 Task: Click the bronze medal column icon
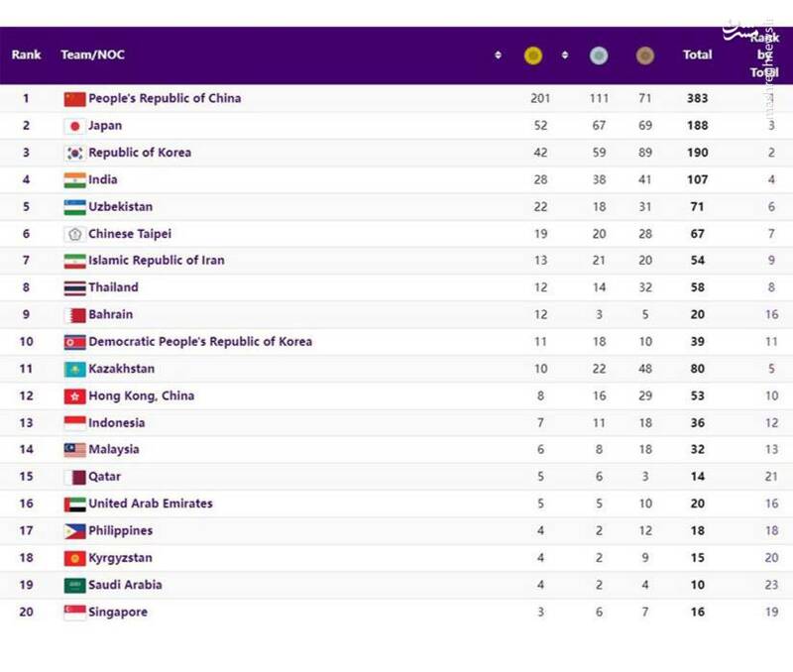coord(644,56)
